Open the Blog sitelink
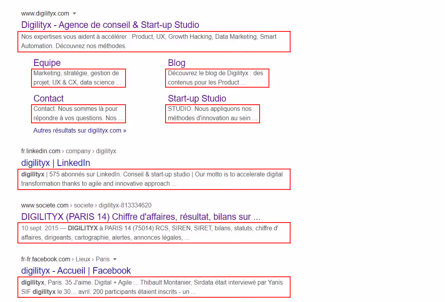 pos(176,63)
